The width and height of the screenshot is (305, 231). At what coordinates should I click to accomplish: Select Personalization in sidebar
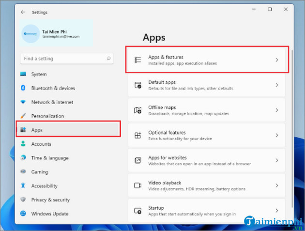[67, 116]
